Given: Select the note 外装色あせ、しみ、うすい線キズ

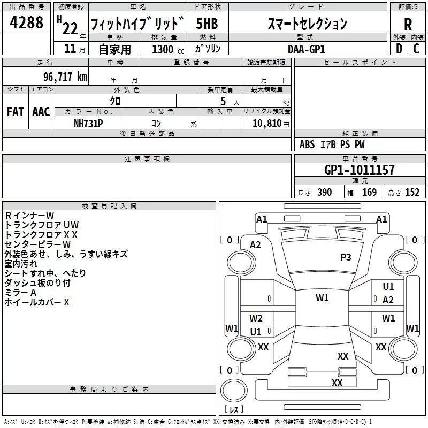Looking at the screenshot, I should pyautogui.click(x=66, y=254).
